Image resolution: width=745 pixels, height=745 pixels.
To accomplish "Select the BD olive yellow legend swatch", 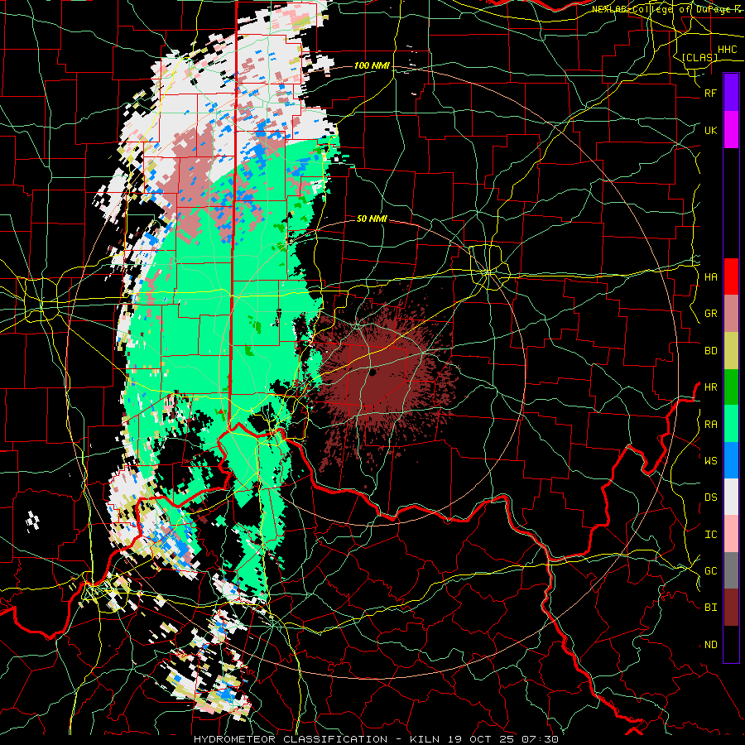I will coord(731,351).
